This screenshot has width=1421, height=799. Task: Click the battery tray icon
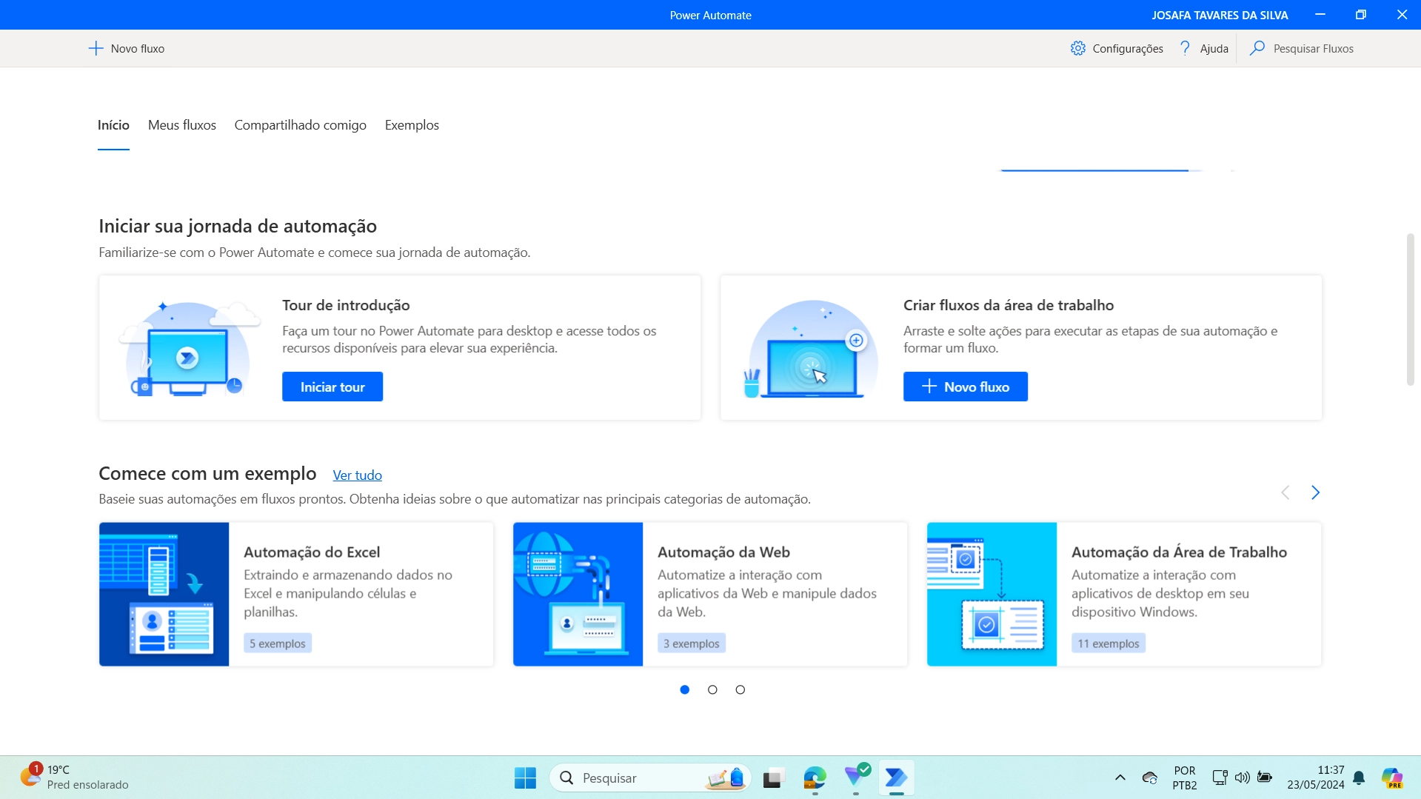coord(1265,778)
